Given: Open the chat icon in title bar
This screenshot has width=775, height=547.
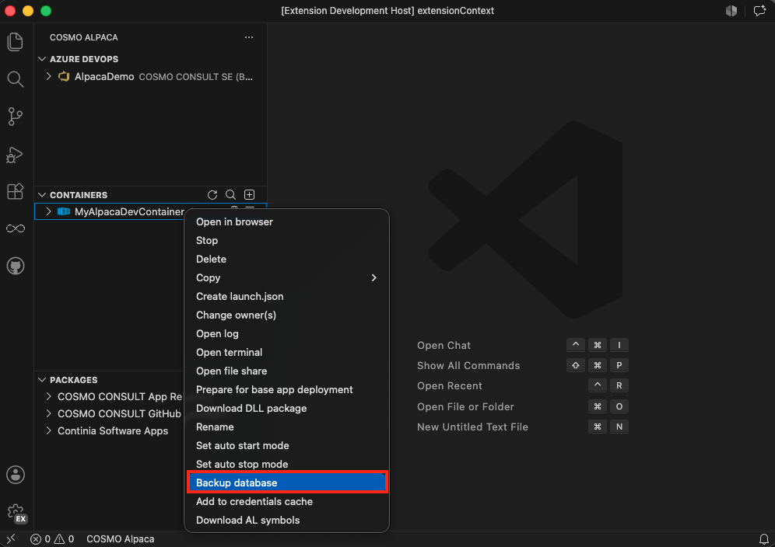Looking at the screenshot, I should coord(759,11).
